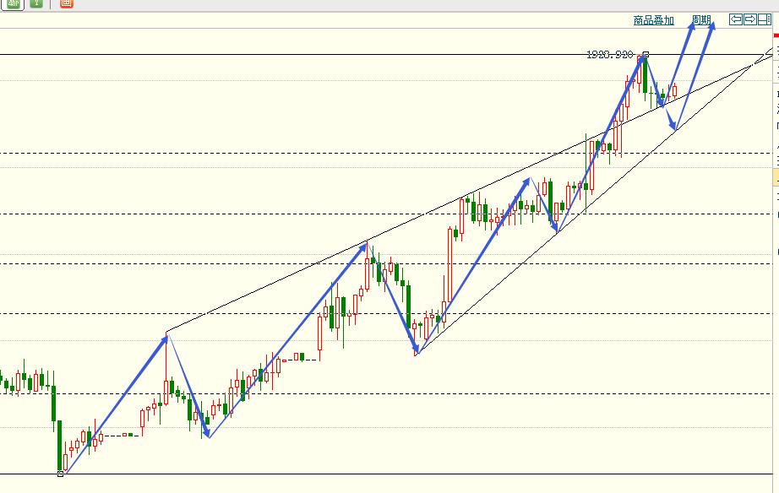
Task: Click the wedge apex where trendlines converge
Action: [x=753, y=64]
